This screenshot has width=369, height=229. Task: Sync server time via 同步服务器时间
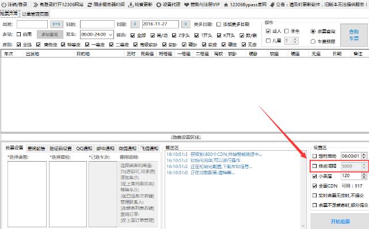(x=106, y=5)
